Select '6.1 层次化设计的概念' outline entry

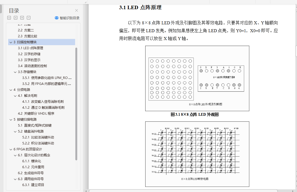coord(34,155)
